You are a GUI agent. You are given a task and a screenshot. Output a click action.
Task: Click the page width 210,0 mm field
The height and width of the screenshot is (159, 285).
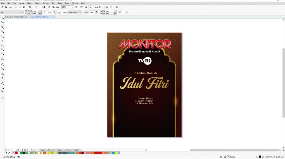click(x=33, y=11)
